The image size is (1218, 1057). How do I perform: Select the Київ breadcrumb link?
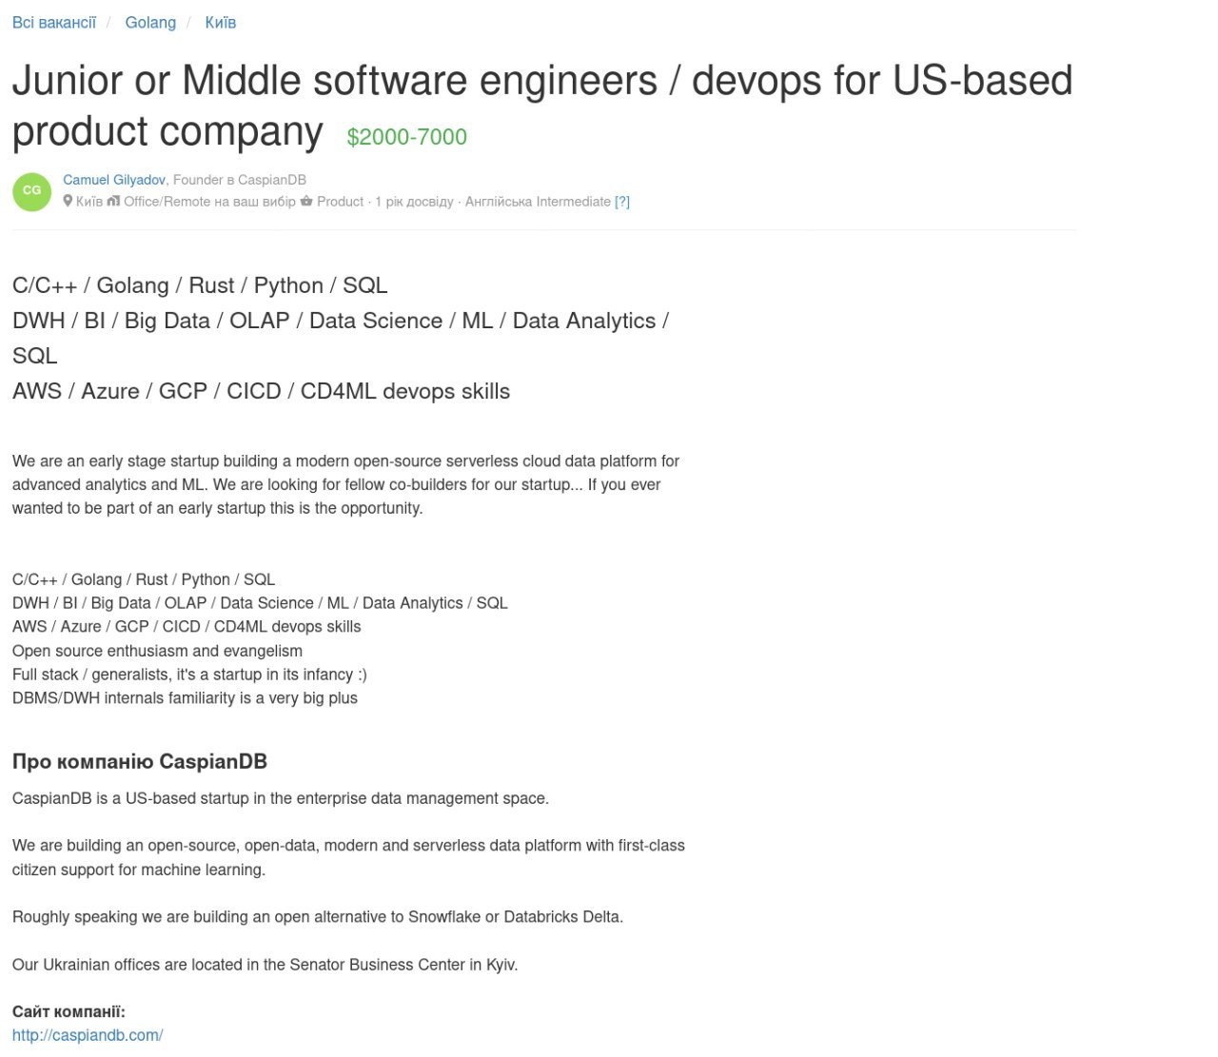[x=220, y=22]
